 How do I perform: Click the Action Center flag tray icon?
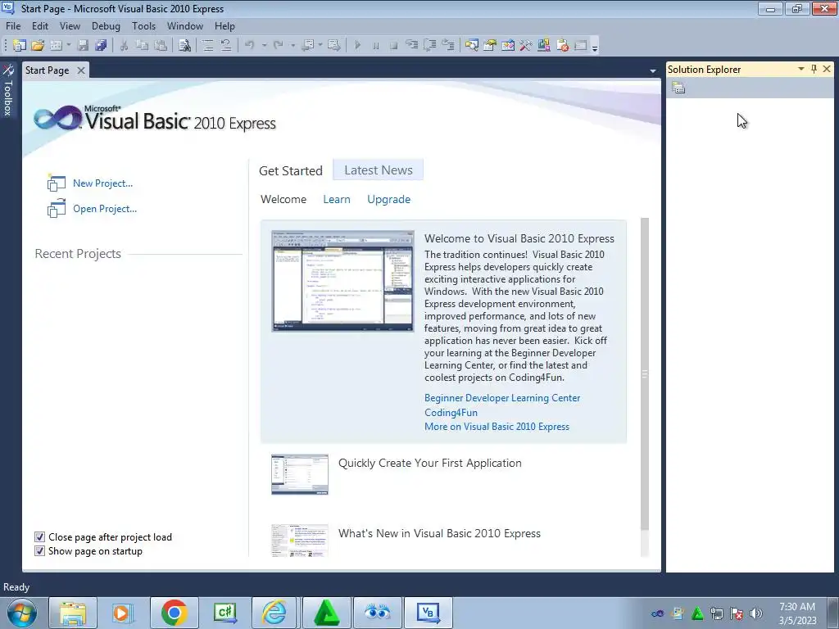pyautogui.click(x=737, y=613)
